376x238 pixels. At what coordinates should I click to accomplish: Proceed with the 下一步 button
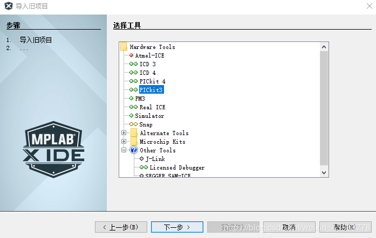177,227
